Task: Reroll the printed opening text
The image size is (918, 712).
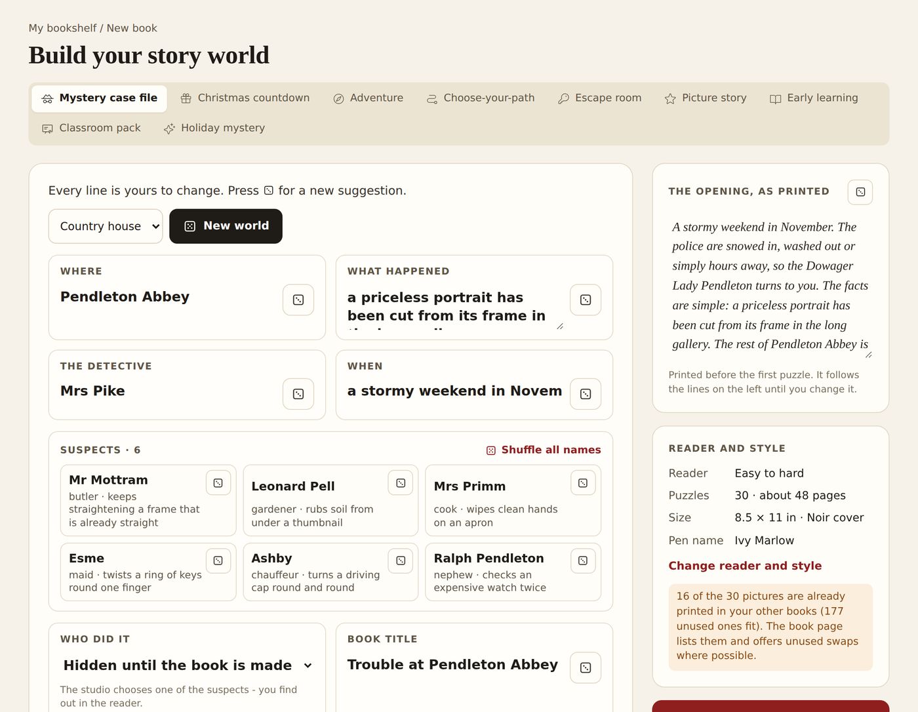Action: click(860, 192)
